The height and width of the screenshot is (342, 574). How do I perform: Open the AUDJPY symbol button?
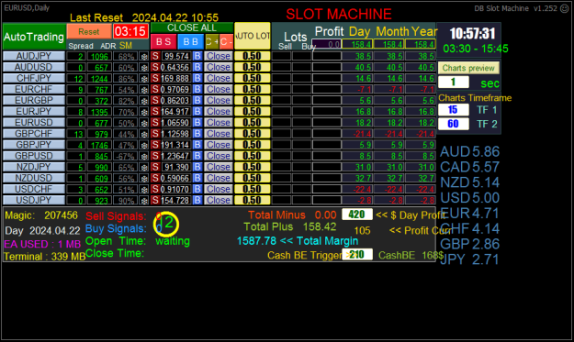tap(34, 56)
